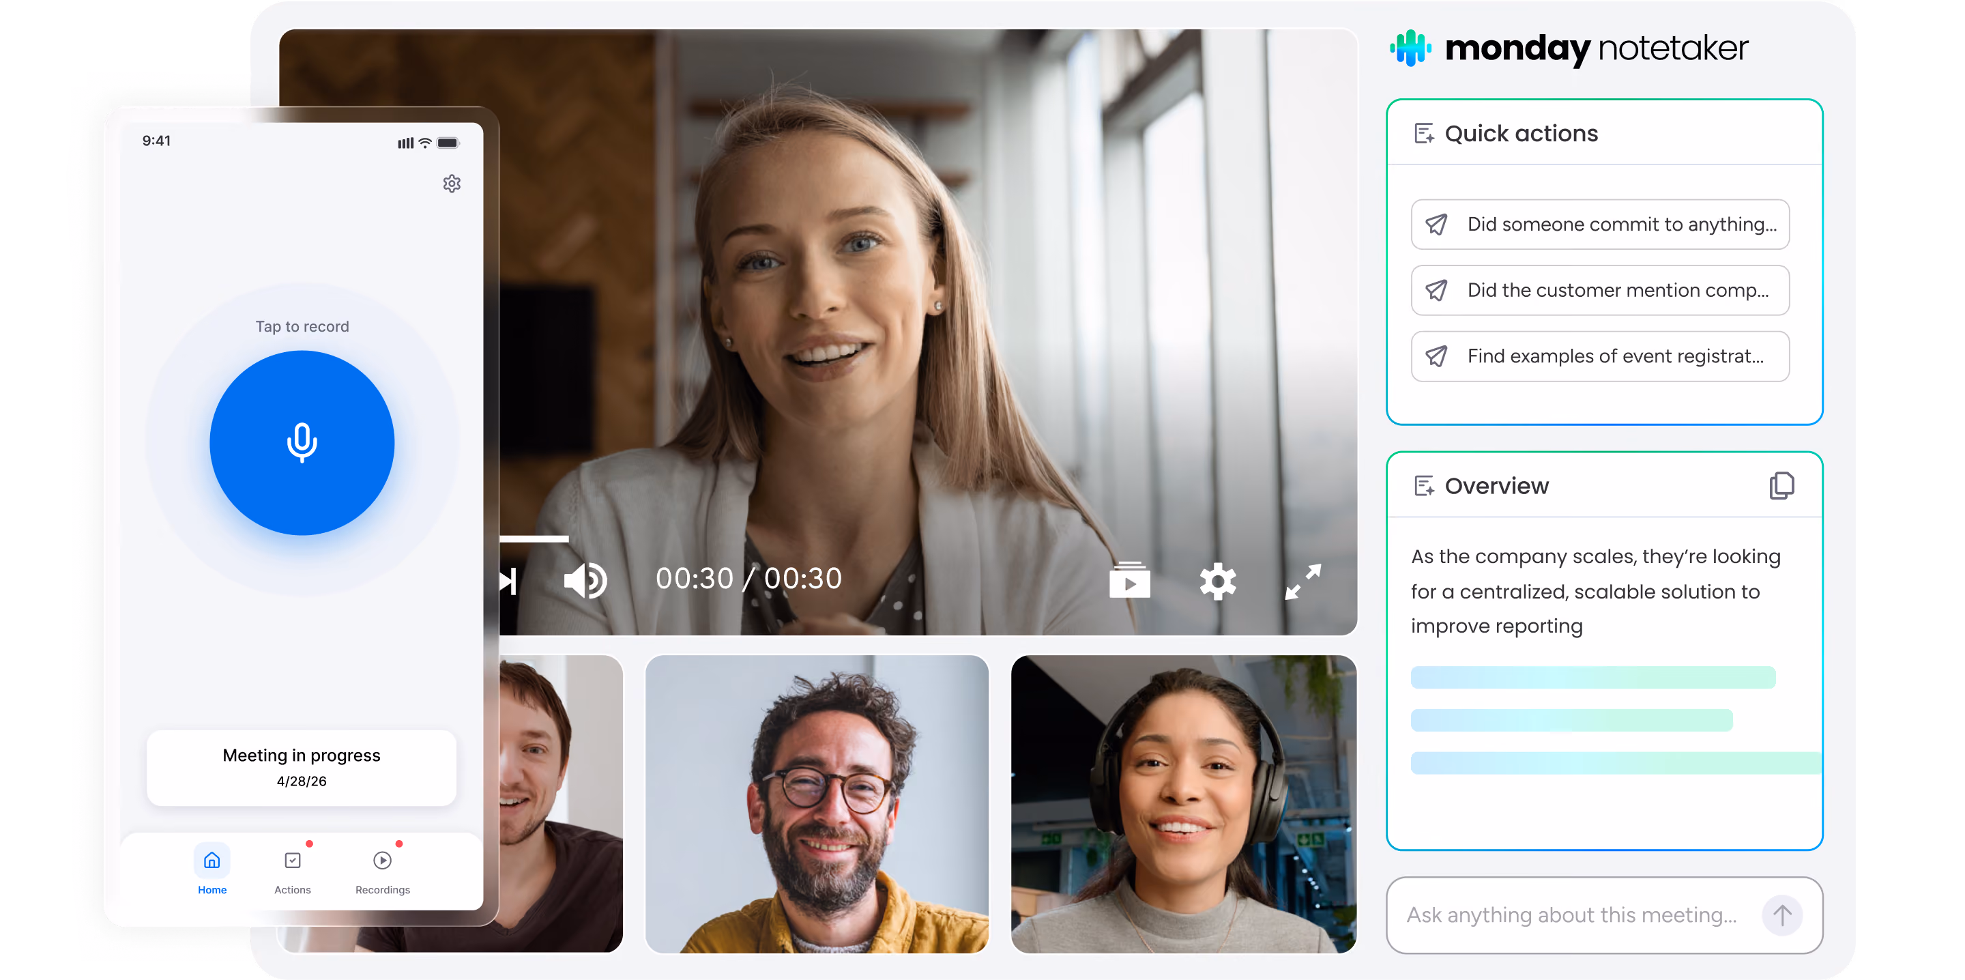Select the woman with headphones thumbnail
The width and height of the screenshot is (1965, 980).
(1183, 804)
